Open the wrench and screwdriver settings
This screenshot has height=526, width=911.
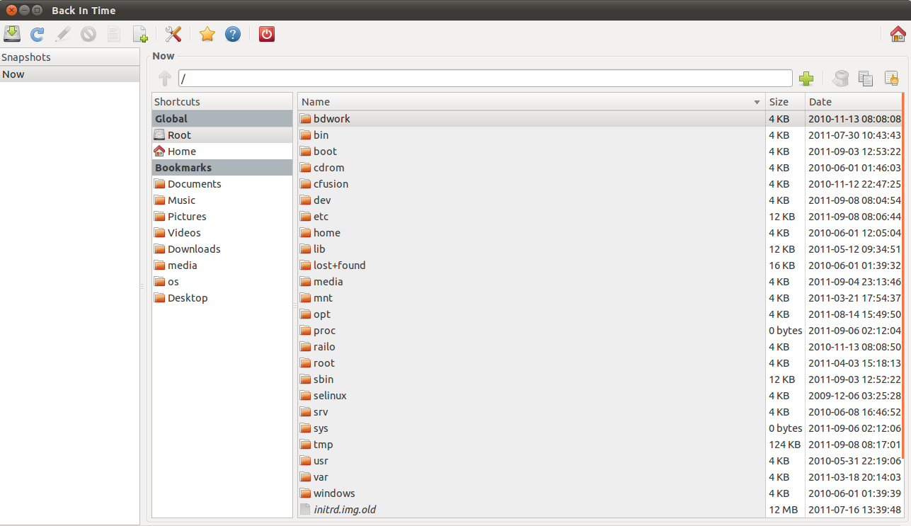173,34
